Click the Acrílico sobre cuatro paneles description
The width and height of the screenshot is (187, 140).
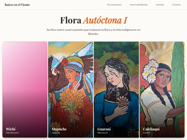coord(93,32)
